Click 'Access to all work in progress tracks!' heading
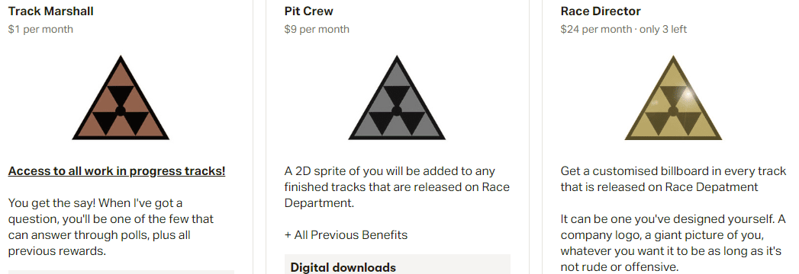This screenshot has width=799, height=274. pyautogui.click(x=117, y=171)
